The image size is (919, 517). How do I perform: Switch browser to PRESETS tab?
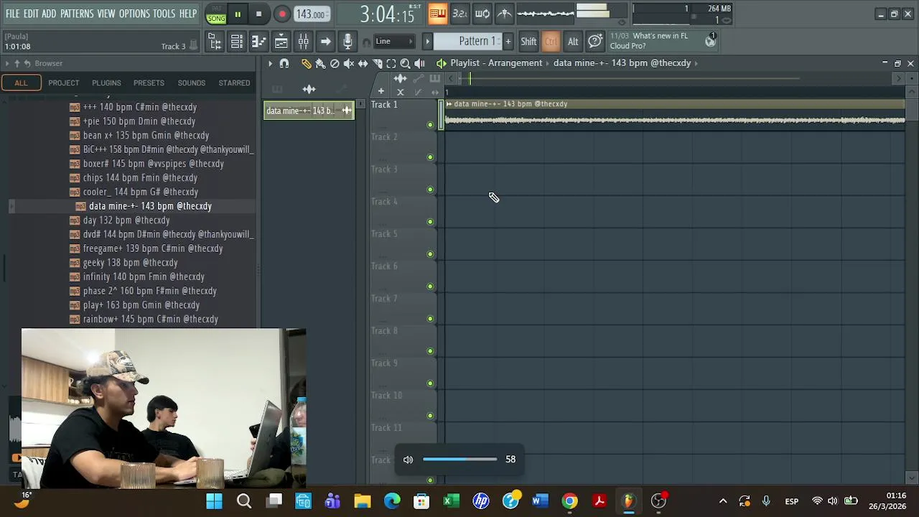pos(149,83)
